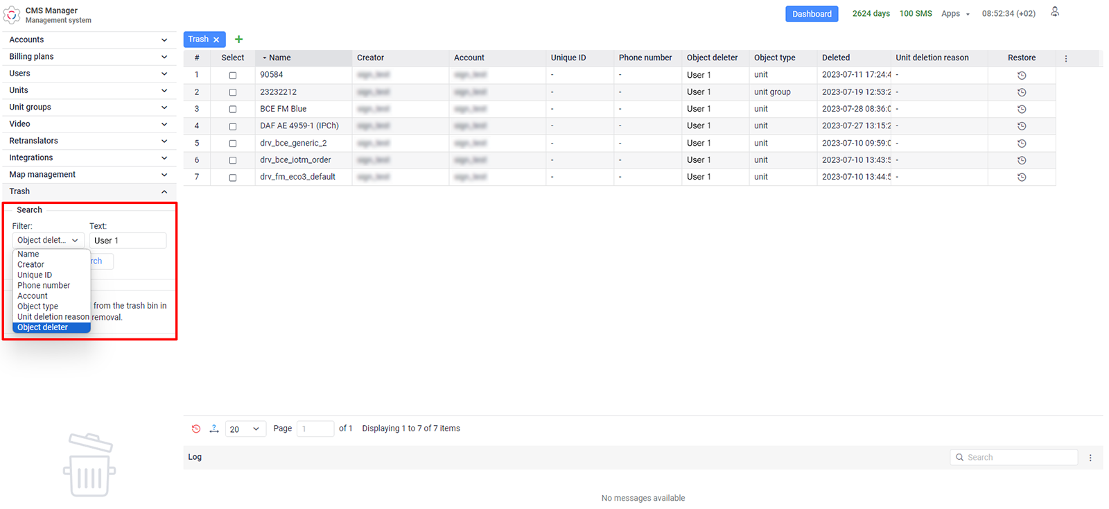Expand the Billing plans section
The width and height of the screenshot is (1109, 509).
[89, 57]
